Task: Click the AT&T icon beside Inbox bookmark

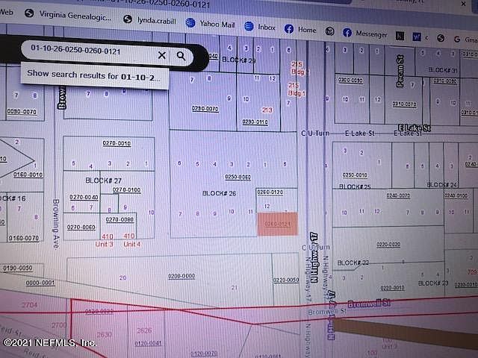Action: (x=249, y=26)
